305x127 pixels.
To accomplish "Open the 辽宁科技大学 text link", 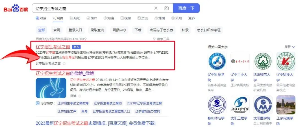I will click(x=285, y=77).
